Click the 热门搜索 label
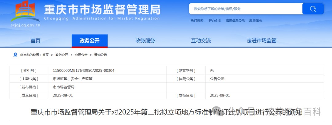The height and width of the screenshot is (125, 332). (x=198, y=21)
